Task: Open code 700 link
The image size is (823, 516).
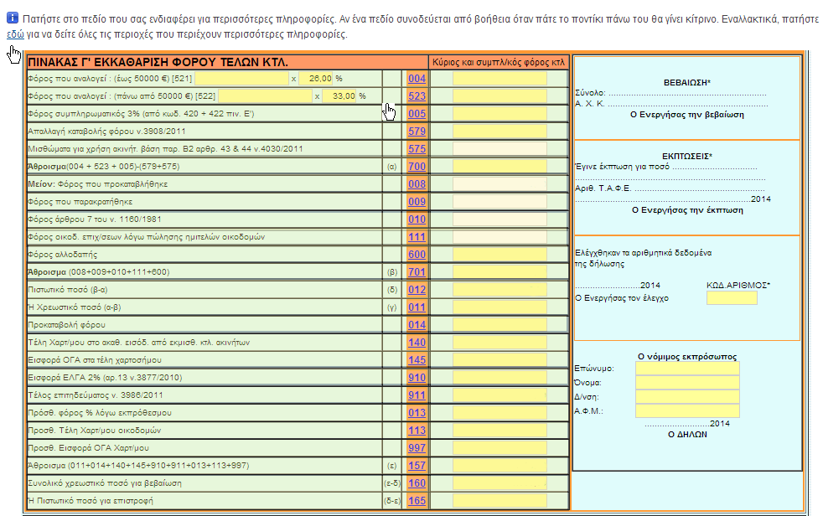Action: 417,167
